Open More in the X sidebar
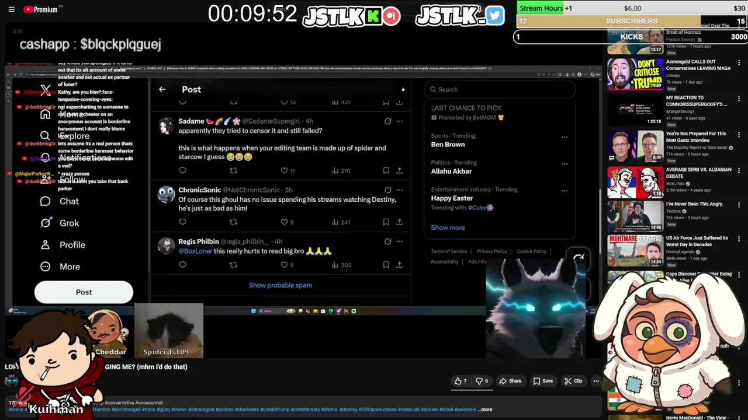Screen dimensions: 748x420 pos(60,267)
